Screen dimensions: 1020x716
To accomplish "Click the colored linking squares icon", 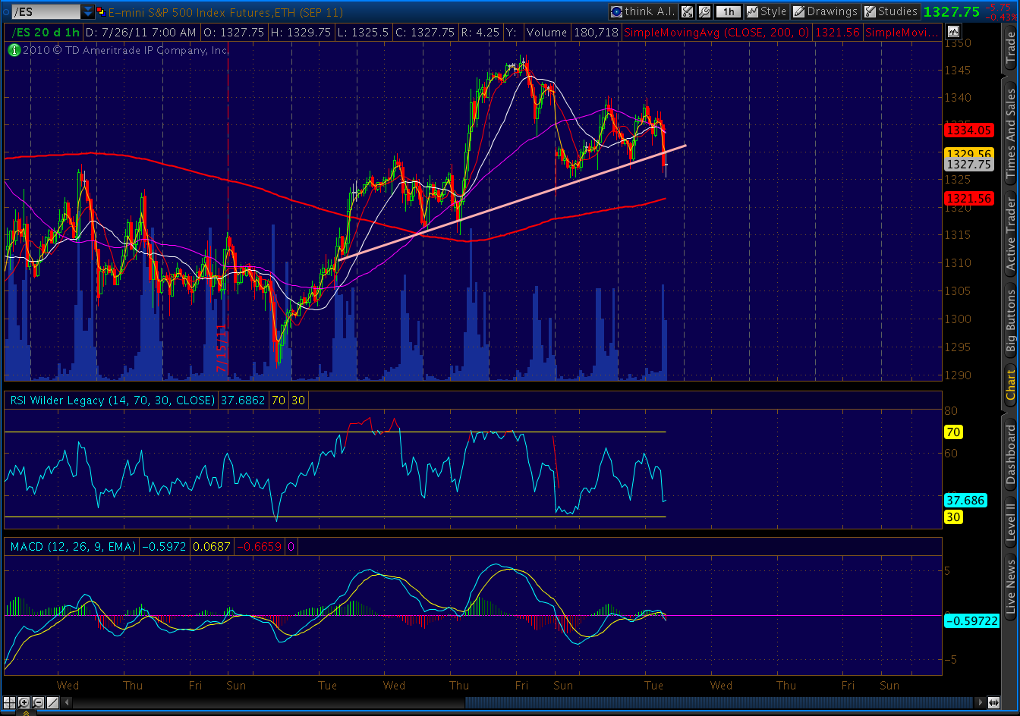I will (x=102, y=12).
